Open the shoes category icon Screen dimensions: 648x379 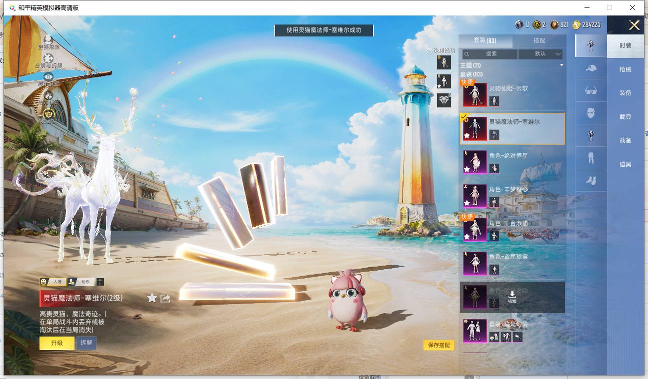590,180
